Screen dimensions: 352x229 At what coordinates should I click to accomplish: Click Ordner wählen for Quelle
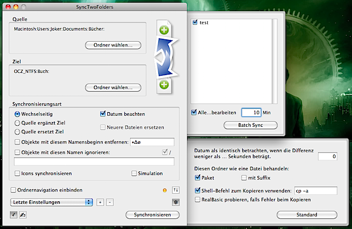(113, 45)
